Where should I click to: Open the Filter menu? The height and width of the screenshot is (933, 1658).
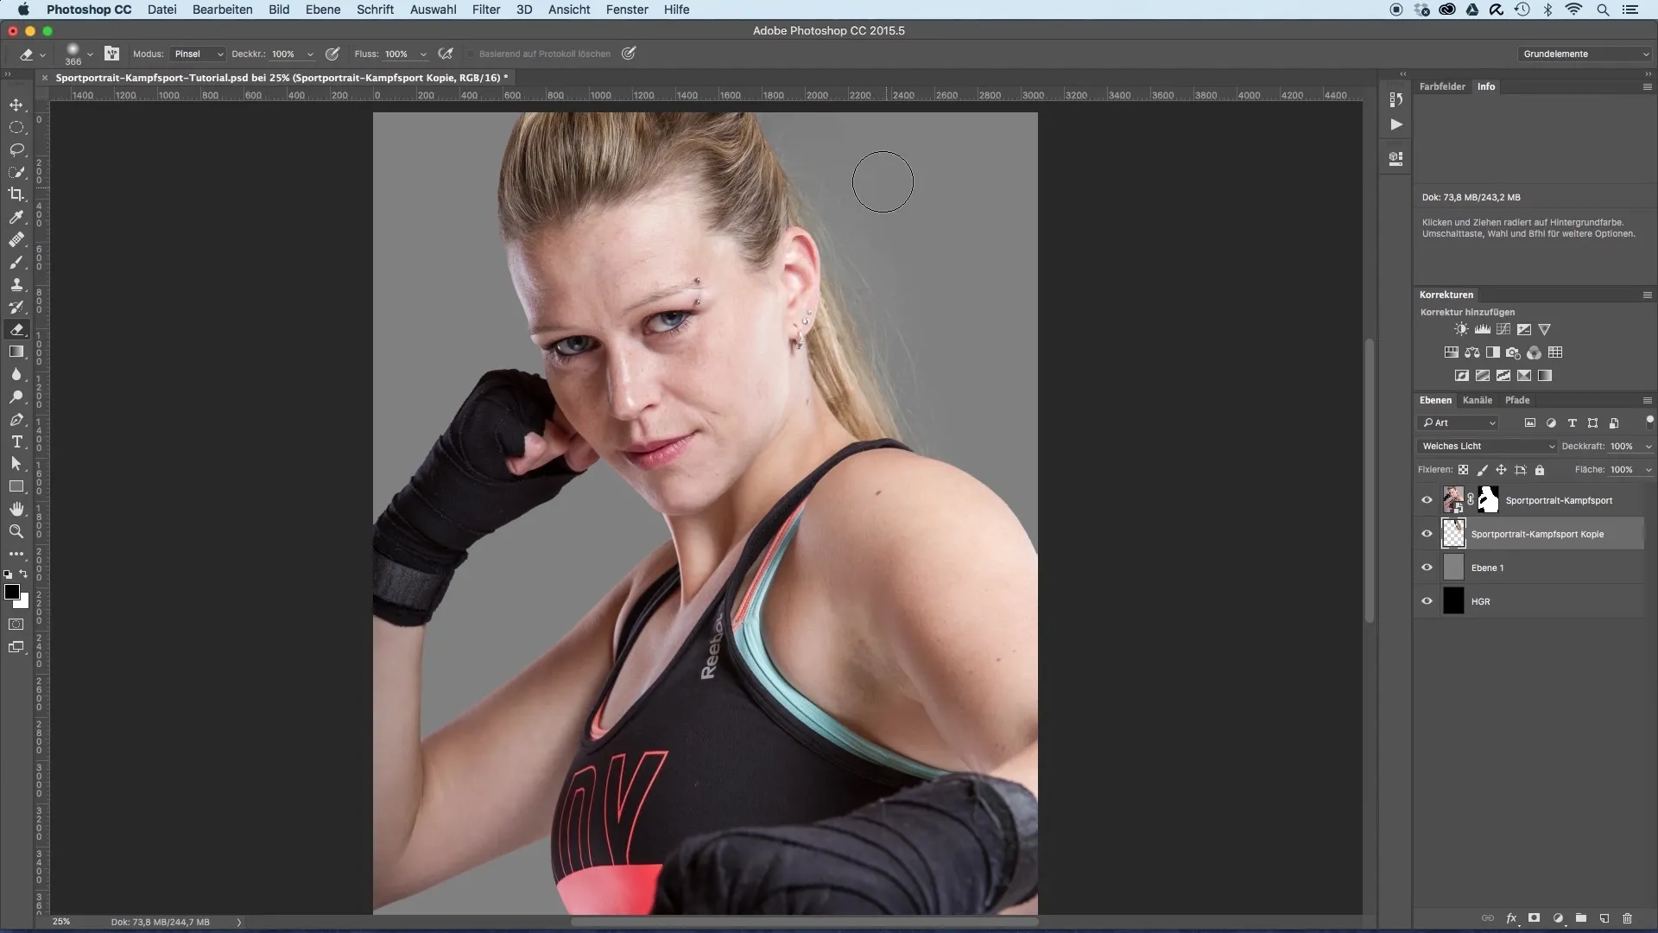coord(485,10)
